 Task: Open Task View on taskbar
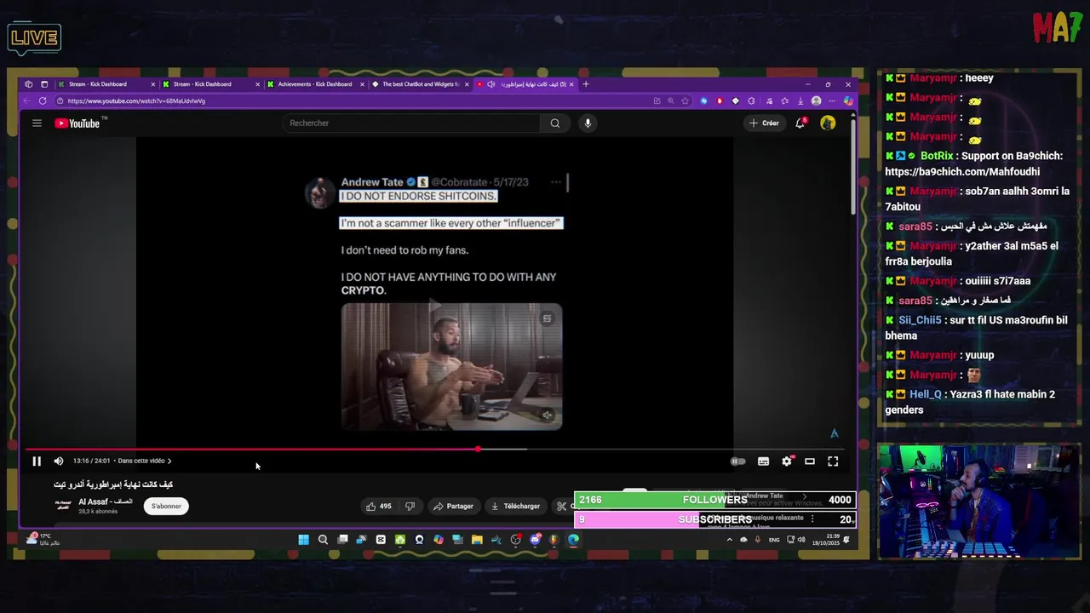[342, 540]
